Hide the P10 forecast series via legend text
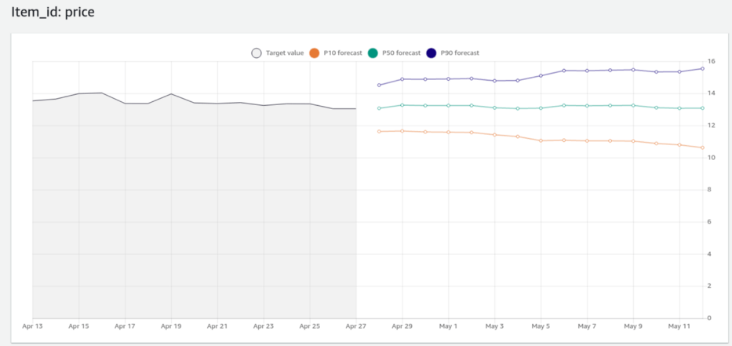The image size is (732, 346). (343, 53)
